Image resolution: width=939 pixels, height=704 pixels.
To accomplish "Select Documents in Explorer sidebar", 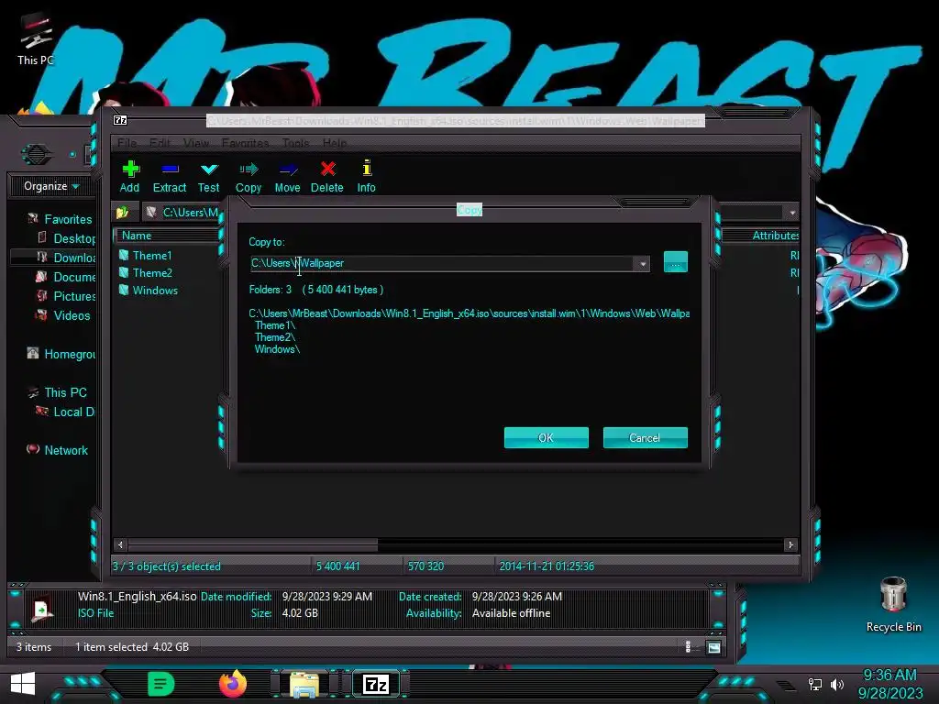I will (66, 277).
